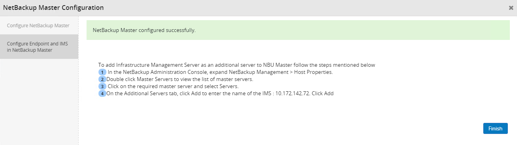This screenshot has width=517, height=145.
Task: Click the step 4 number badge
Action: (102, 94)
